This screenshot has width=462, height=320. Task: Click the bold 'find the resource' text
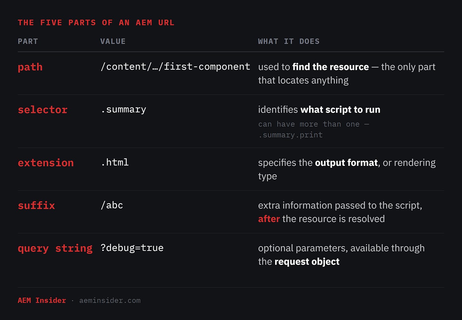331,67
